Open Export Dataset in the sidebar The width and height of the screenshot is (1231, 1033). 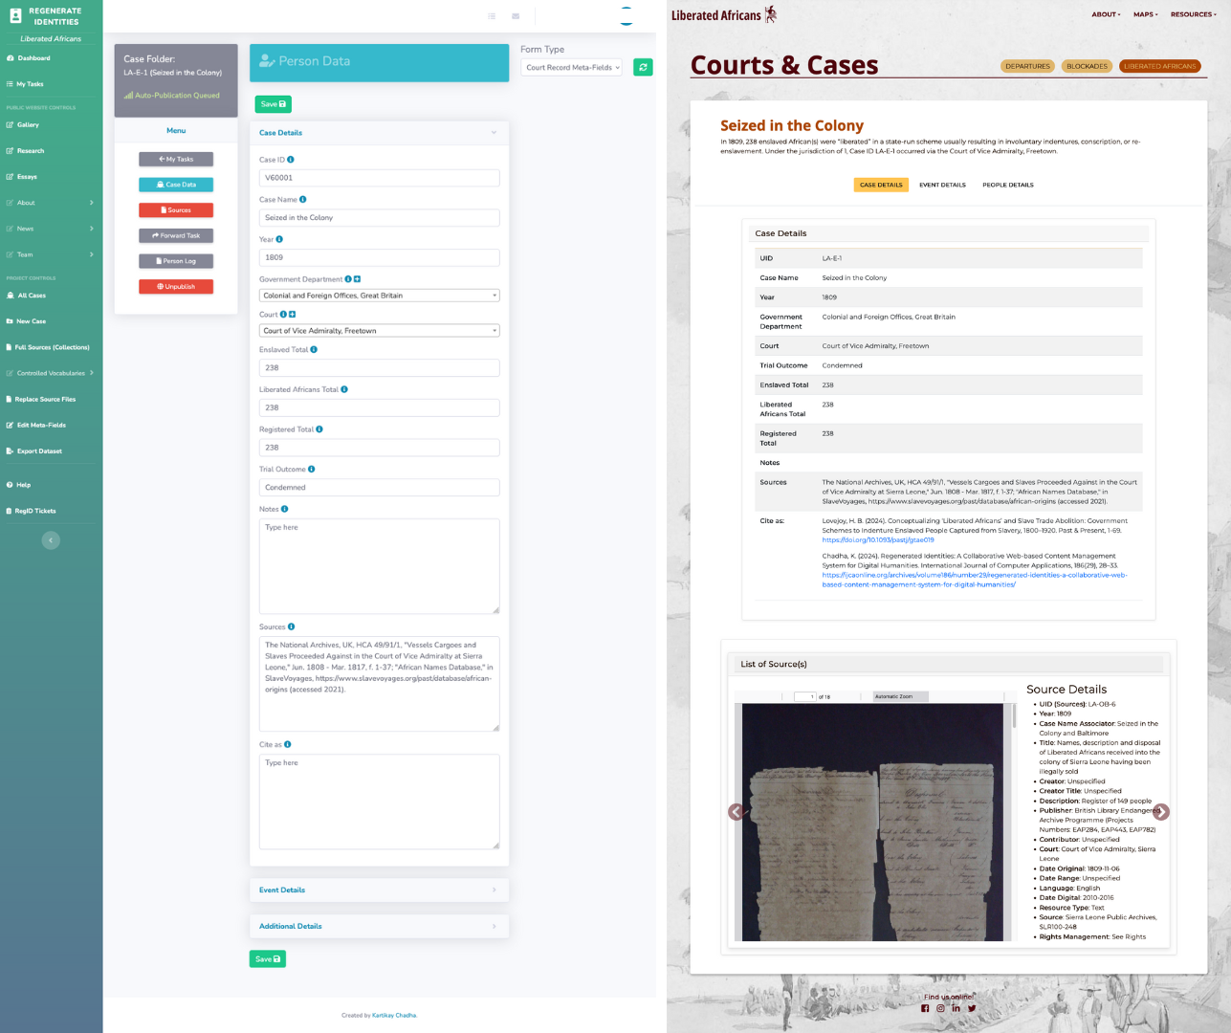pyautogui.click(x=39, y=451)
